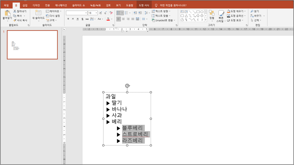The image size is (294, 165).
Task: Select the oval shape
Action: click(x=202, y=12)
